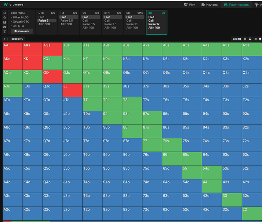Choose CO Call action
This screenshot has width=262, height=222.
[85, 21]
